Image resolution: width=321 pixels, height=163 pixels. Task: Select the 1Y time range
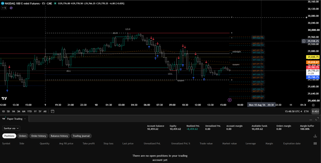(35, 111)
